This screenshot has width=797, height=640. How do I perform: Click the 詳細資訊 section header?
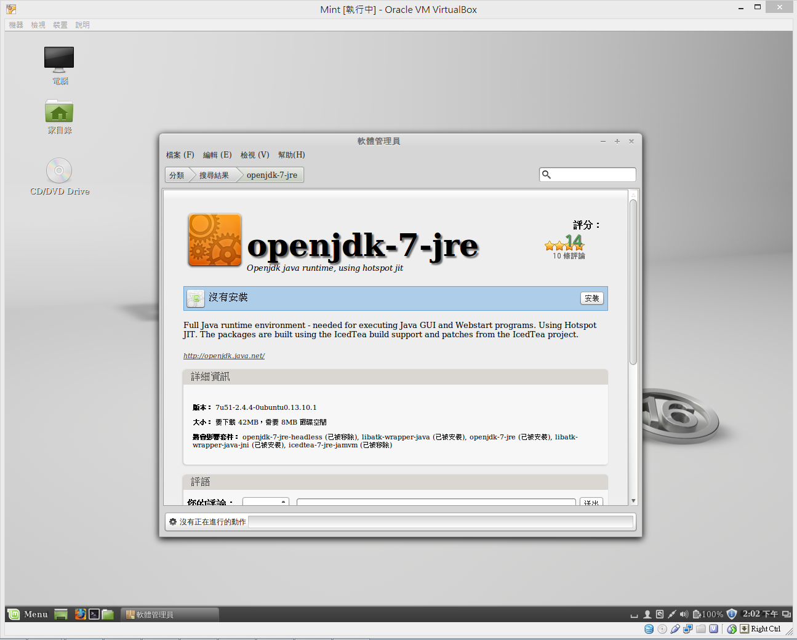point(396,377)
